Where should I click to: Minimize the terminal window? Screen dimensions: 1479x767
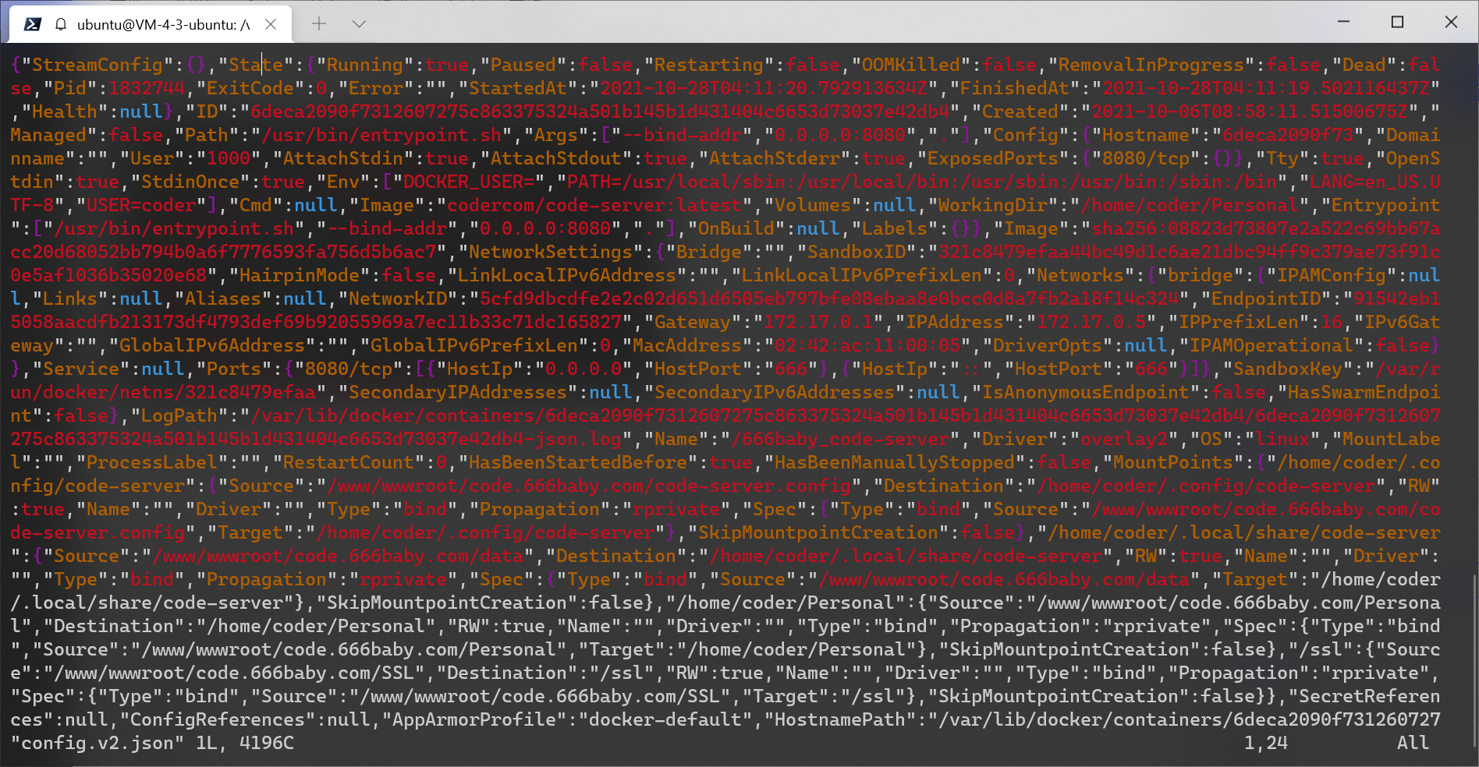click(x=1343, y=22)
